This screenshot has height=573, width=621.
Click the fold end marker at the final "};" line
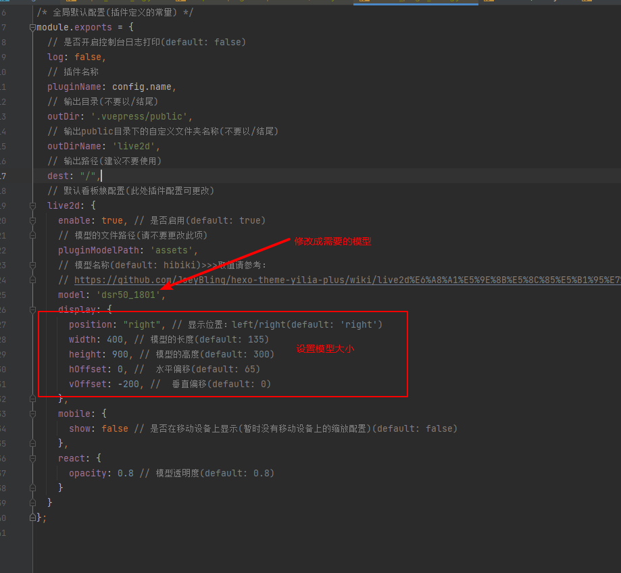(32, 518)
